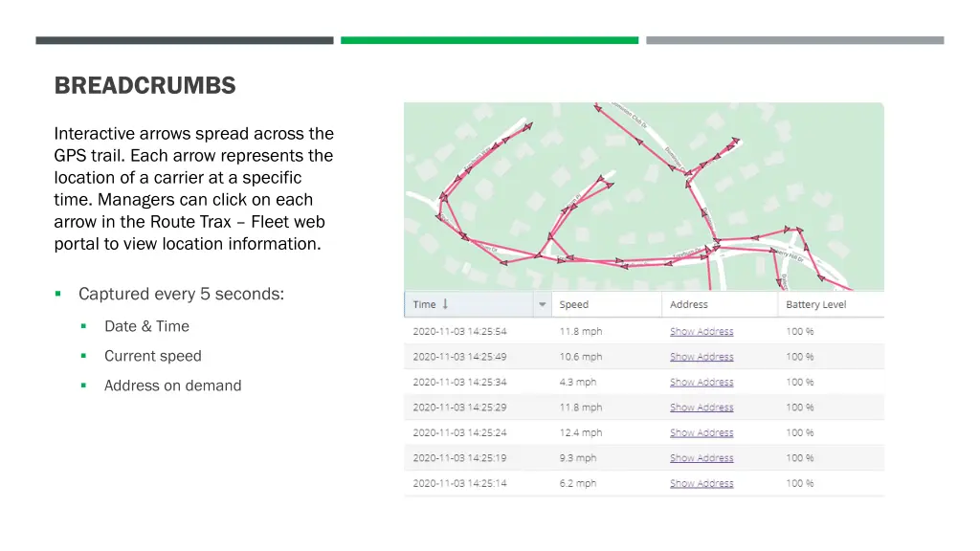Viewport: 980px width, 551px height.
Task: Select the 2020-11-03 14:25:34 timestamp cell
Action: [x=459, y=382]
